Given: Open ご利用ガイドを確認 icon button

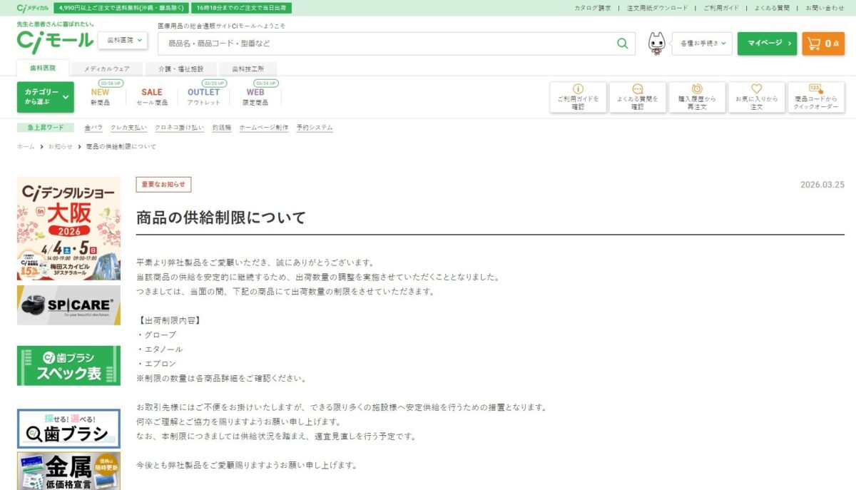Looking at the screenshot, I should pos(578,97).
